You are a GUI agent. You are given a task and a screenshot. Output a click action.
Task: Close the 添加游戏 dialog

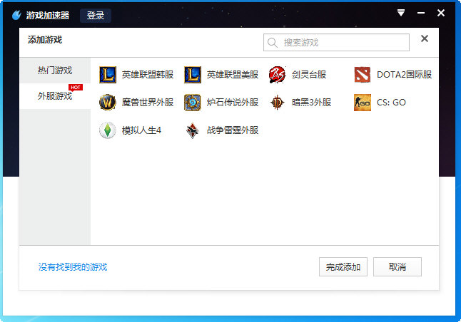pos(425,38)
